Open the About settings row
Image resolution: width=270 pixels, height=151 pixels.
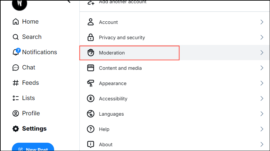pyautogui.click(x=106, y=145)
